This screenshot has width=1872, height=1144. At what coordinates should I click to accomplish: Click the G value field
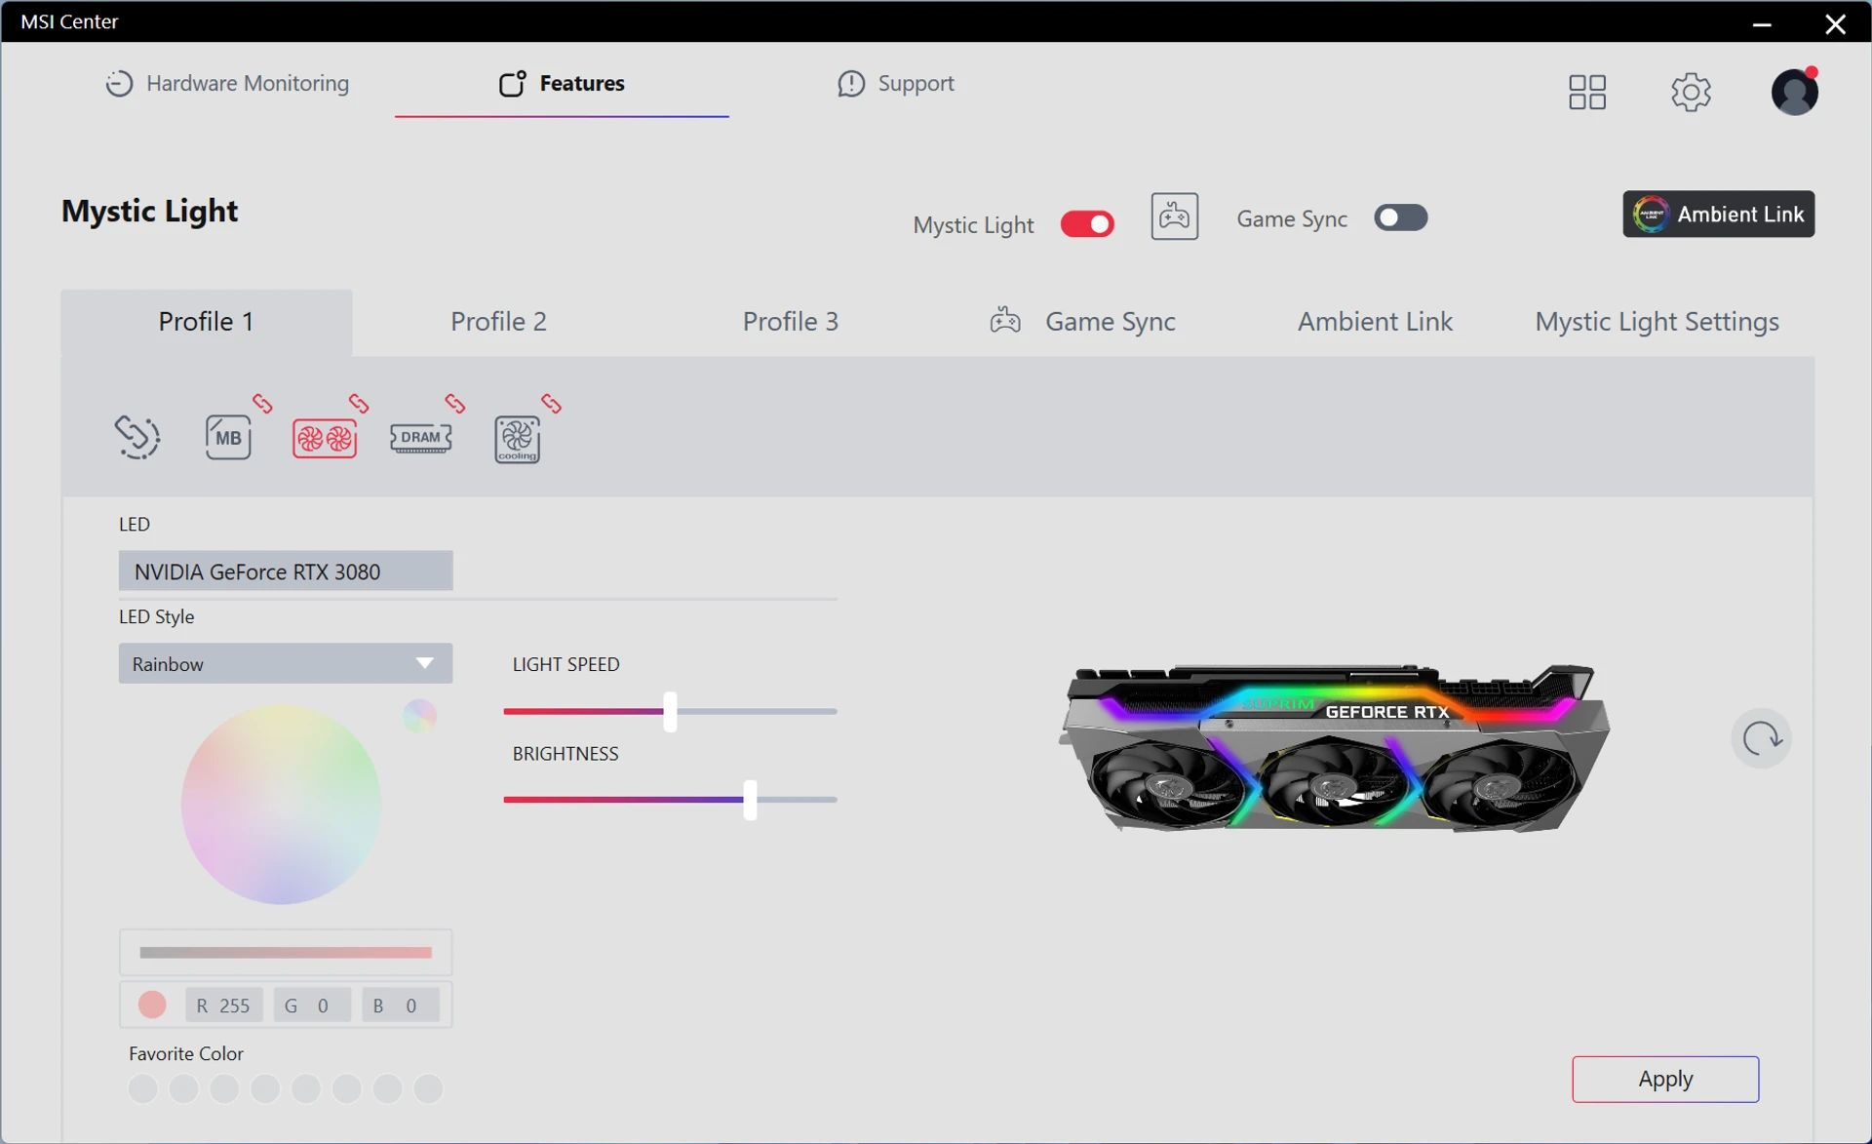tap(312, 1006)
